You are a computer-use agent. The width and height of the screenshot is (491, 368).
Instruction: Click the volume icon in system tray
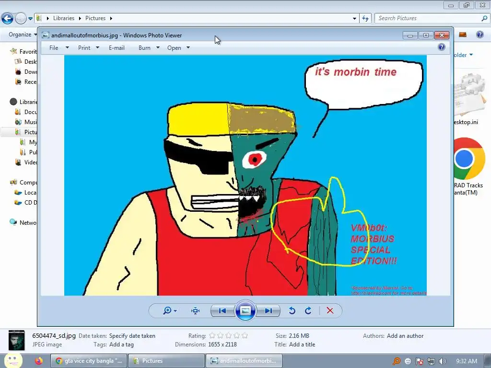(443, 361)
